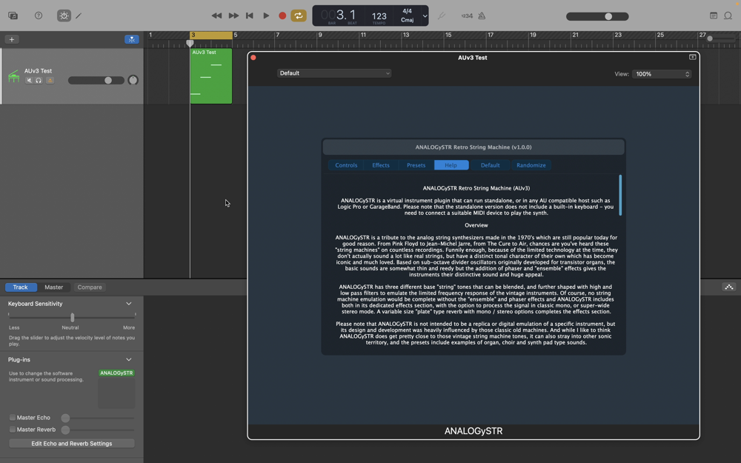
Task: Fast forward the transport
Action: point(233,16)
